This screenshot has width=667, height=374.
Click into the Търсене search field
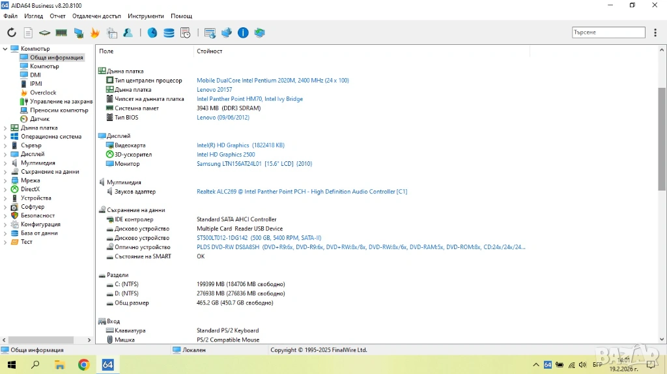(607, 32)
